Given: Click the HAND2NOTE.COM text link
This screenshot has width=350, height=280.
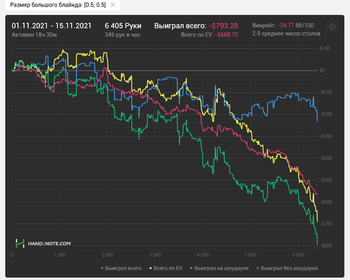Looking at the screenshot, I should click(x=49, y=244).
